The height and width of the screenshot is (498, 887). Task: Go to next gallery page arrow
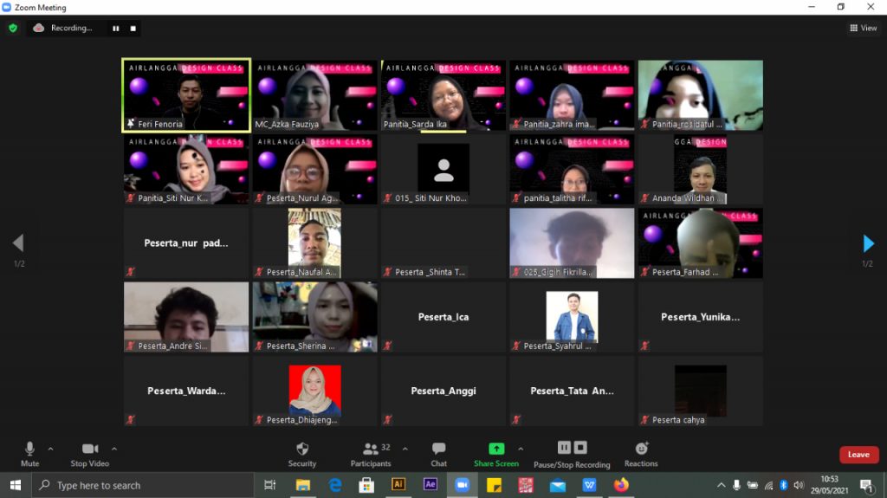point(868,243)
